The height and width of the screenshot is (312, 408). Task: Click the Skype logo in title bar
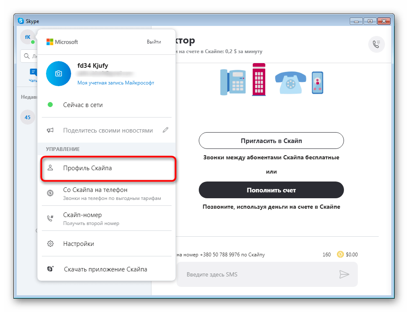tap(21, 21)
